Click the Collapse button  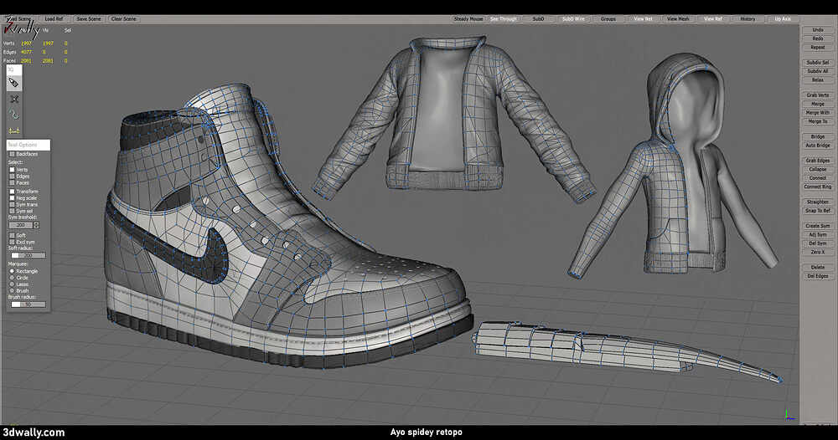[x=818, y=169]
